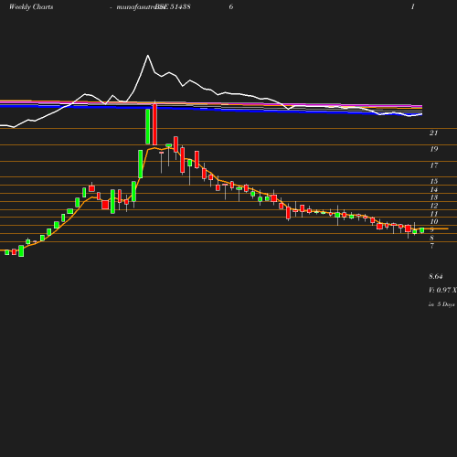Click the price axis label "12"
Screen dimensions: 457x457
(434, 206)
